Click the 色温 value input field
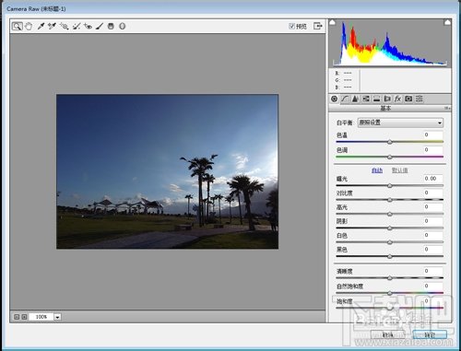This screenshot has height=351, width=461. tap(433, 135)
